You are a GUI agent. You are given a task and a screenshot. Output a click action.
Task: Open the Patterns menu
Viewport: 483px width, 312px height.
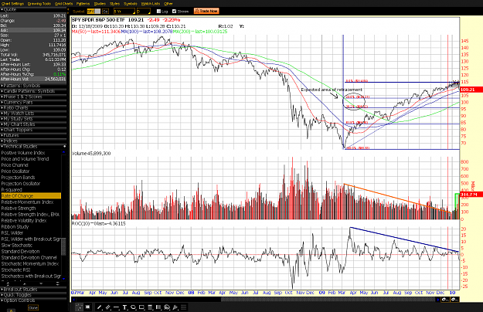click(x=83, y=4)
